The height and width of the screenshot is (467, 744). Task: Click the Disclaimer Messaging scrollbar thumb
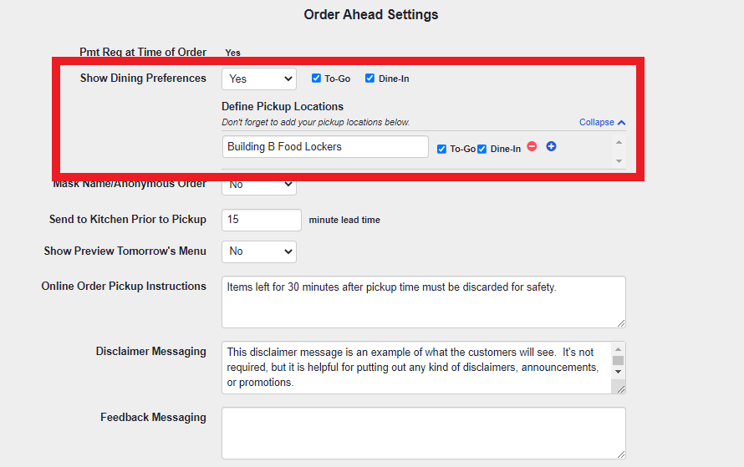tap(618, 360)
